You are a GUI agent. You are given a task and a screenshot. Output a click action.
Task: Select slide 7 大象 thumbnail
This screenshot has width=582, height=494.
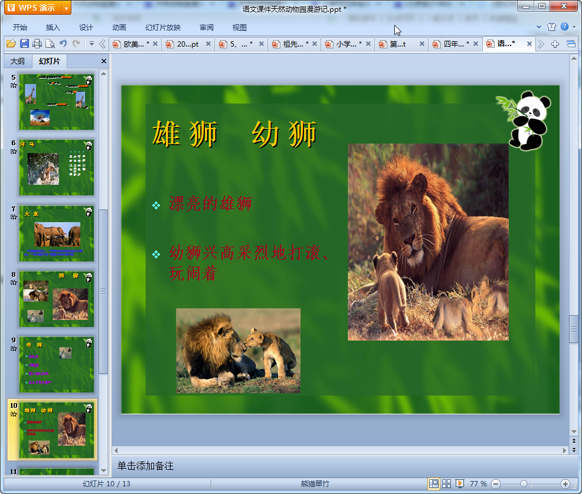pyautogui.click(x=57, y=234)
